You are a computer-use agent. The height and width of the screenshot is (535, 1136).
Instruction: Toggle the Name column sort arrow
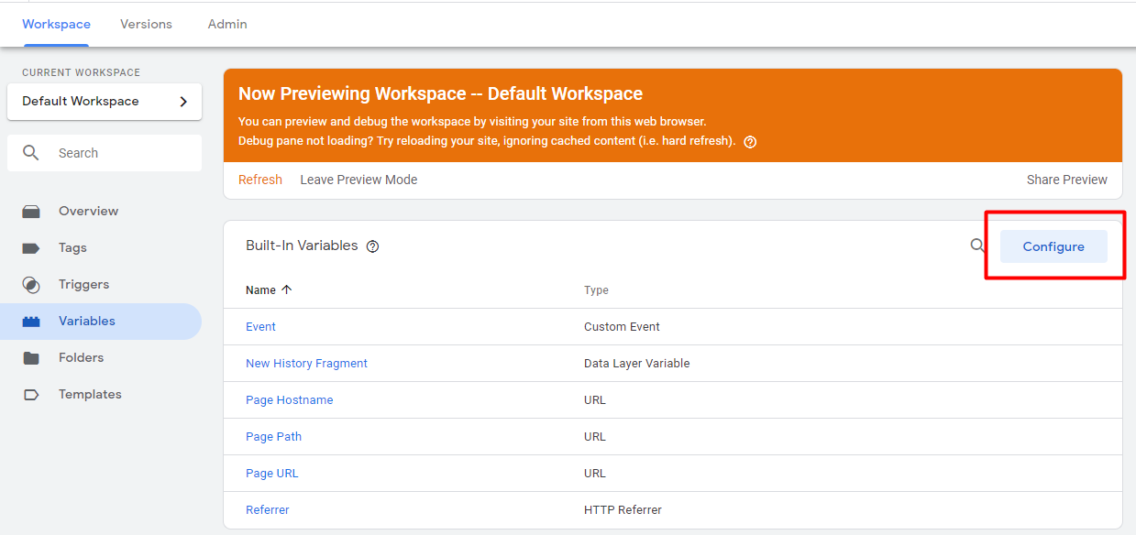coord(287,289)
